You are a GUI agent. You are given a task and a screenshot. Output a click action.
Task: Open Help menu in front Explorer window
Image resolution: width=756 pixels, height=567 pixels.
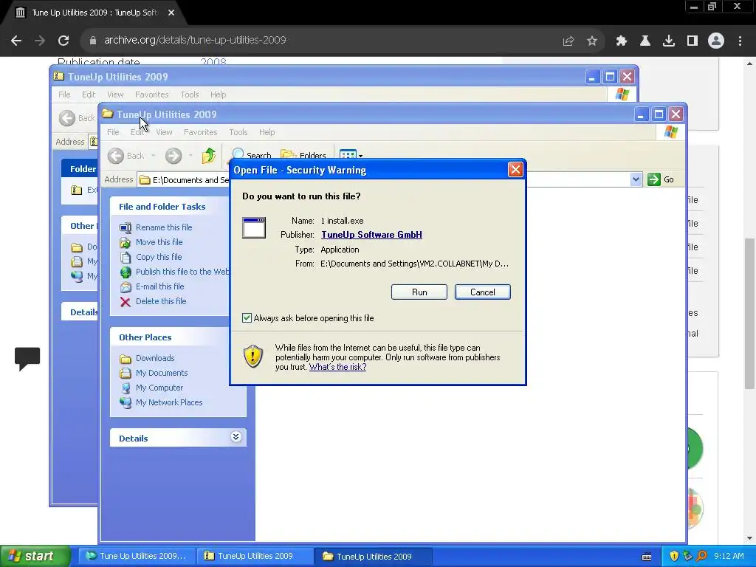pos(267,132)
